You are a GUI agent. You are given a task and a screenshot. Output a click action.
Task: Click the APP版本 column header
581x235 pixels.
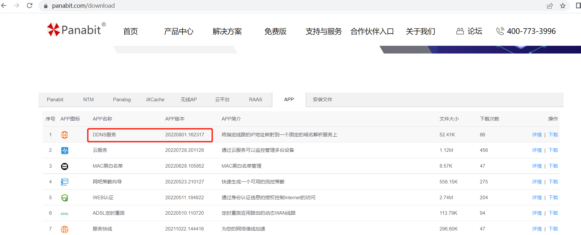pos(175,119)
